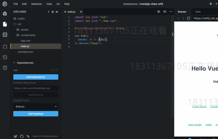Image resolution: width=218 pixels, height=139 pixels.
Task: Open the File menu
Action: (16, 4)
